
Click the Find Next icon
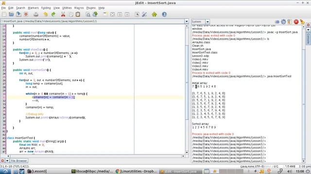click(95, 14)
